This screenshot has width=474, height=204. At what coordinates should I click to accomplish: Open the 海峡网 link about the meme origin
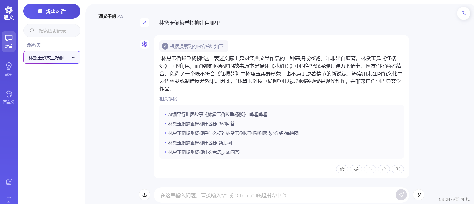click(233, 133)
